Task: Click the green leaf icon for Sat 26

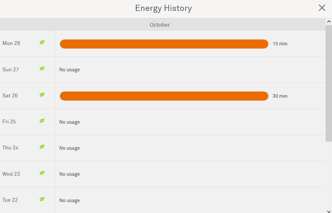Action: 42,95
